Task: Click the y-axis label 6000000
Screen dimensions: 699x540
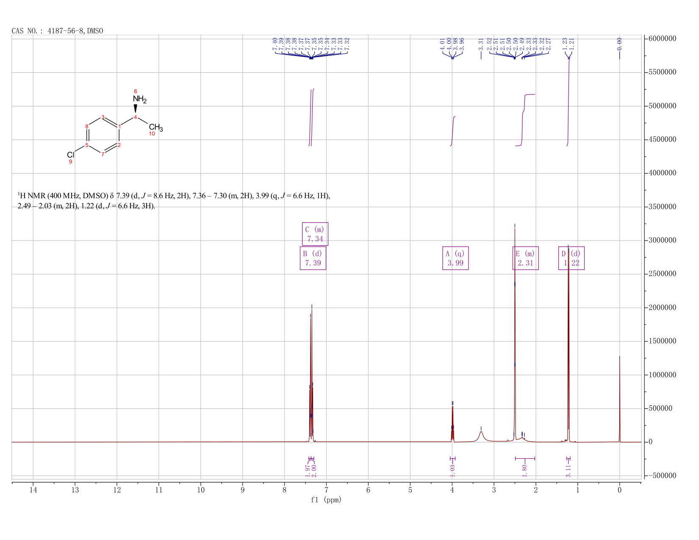Action: [662, 39]
